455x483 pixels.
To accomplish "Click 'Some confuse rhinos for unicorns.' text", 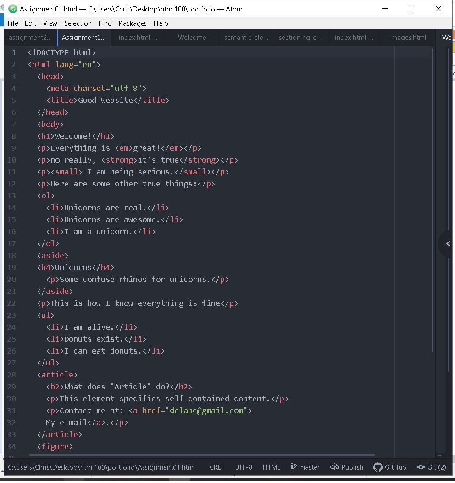I will pyautogui.click(x=135, y=280).
